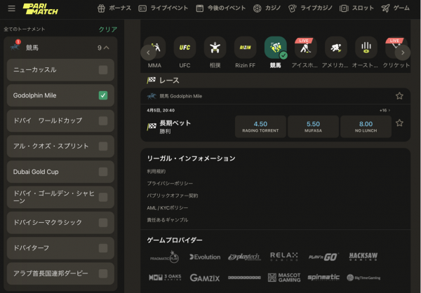Go to ライブイベント live events

pos(163,8)
